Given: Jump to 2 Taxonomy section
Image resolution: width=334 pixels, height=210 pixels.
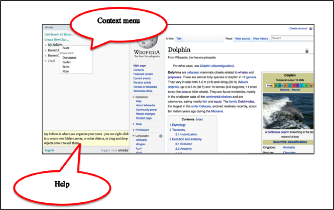Looking at the screenshot, I should coord(178,130).
